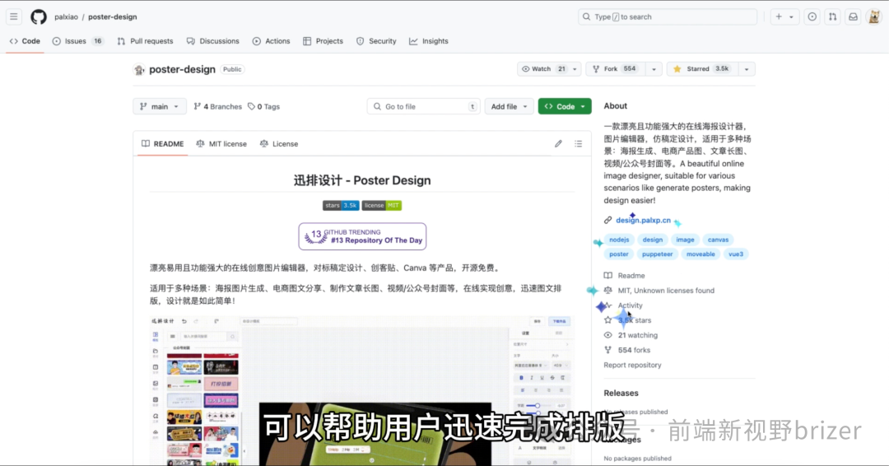The width and height of the screenshot is (889, 466).
Task: Click the poster topic tag
Action: pos(619,254)
